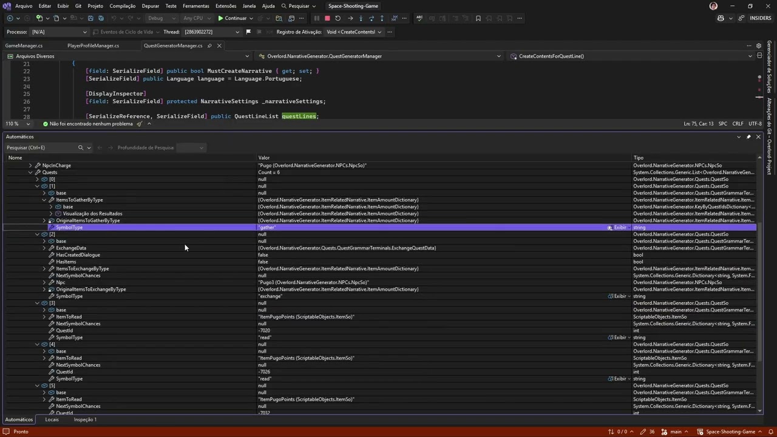Pin the QuestGeneratorManager.cs tab

click(x=209, y=46)
